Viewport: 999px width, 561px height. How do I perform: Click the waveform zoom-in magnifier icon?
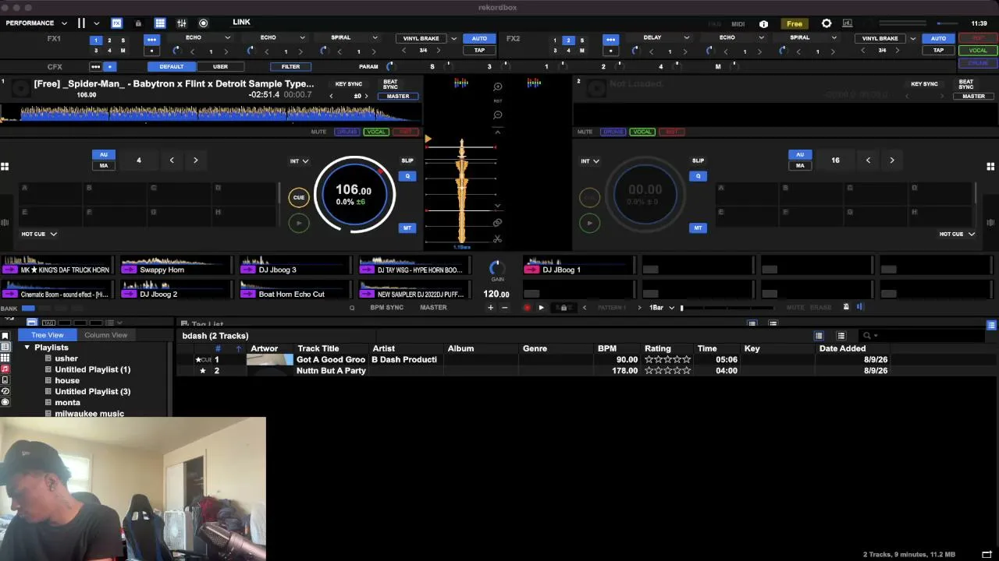[498, 87]
